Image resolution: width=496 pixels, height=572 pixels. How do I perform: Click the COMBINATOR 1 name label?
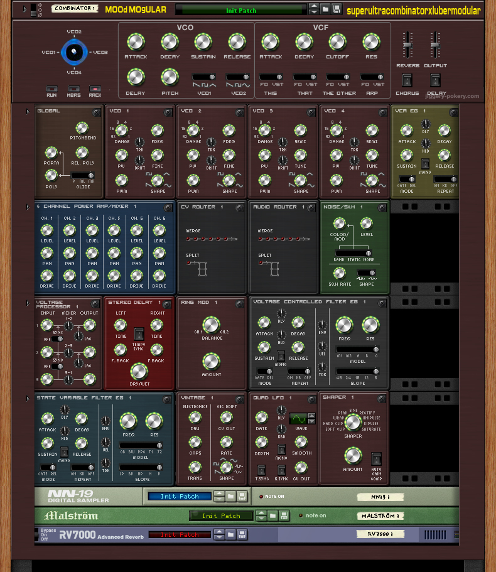coord(75,8)
